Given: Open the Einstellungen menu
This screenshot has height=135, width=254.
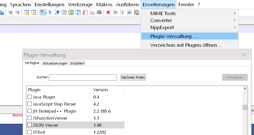Looking at the screenshot, I should tap(49, 4).
